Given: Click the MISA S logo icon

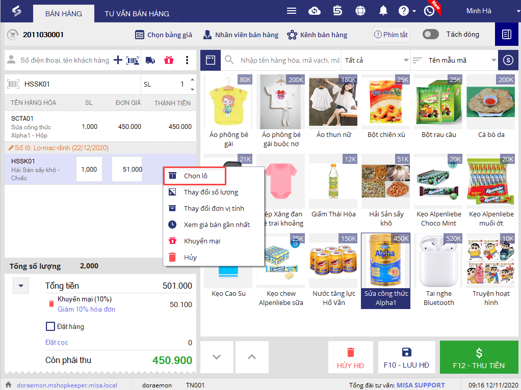Looking at the screenshot, I should point(16,11).
